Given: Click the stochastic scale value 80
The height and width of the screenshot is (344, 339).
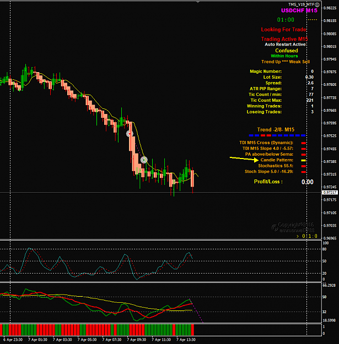Looking at the screenshot, I should (325, 249).
